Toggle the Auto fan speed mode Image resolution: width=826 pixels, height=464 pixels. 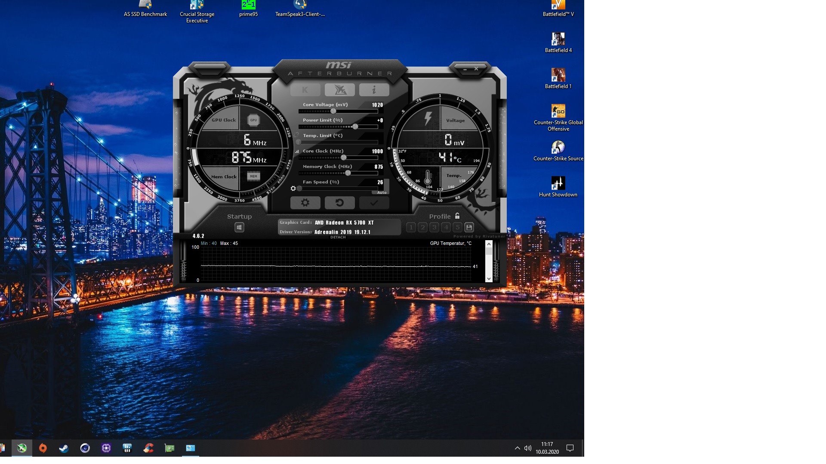point(382,192)
